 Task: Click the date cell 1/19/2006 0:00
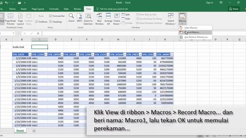(22, 103)
